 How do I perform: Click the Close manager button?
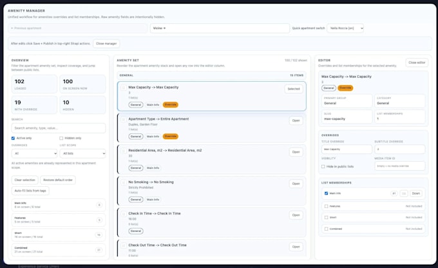click(x=106, y=44)
